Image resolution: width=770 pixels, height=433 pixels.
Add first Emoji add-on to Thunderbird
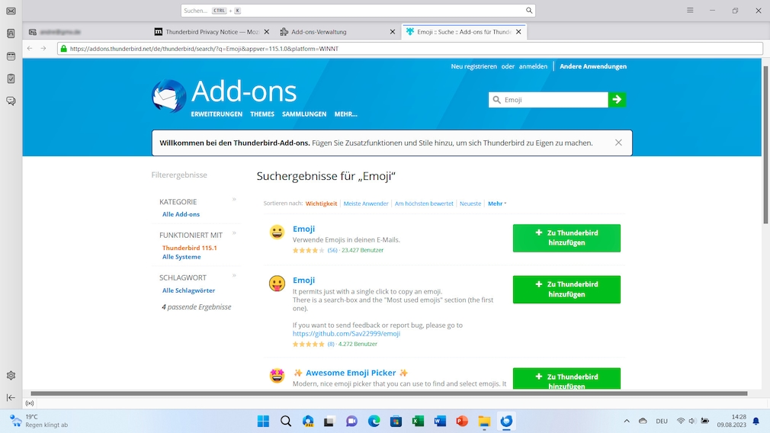[x=566, y=238]
